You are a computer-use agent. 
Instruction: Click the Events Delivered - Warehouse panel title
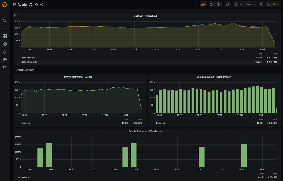145,131
